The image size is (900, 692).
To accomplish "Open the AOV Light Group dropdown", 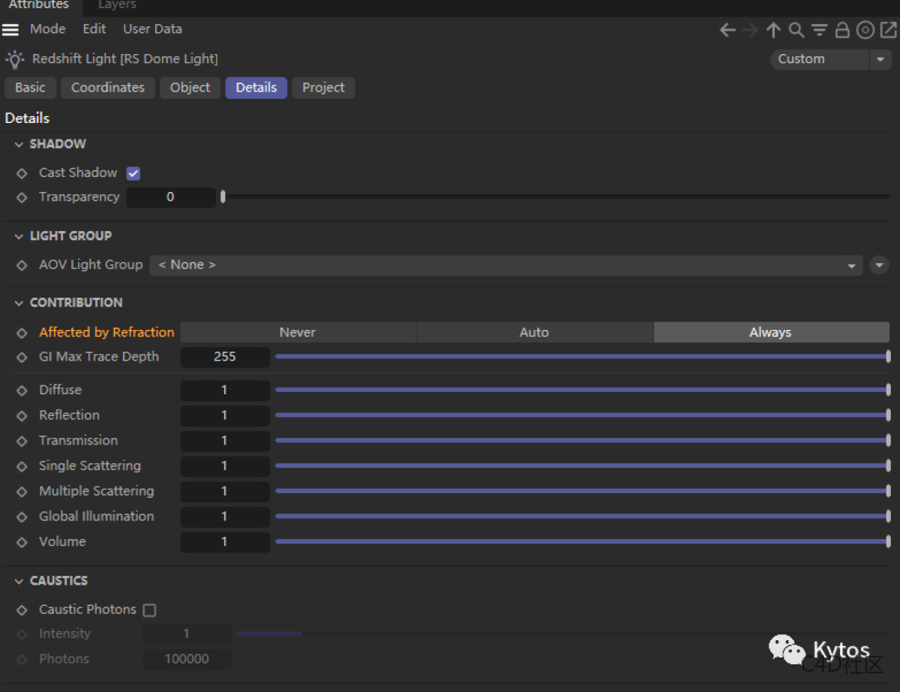I will [x=850, y=265].
